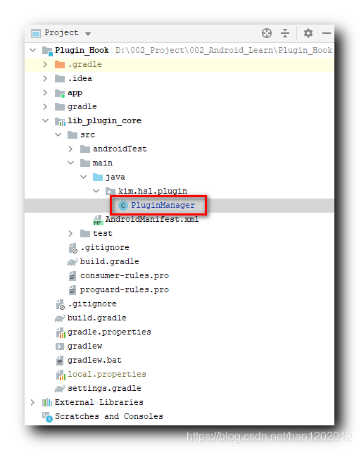The width and height of the screenshot is (359, 450).
Task: Collapse the lib_plugin_core module
Action: coord(45,120)
